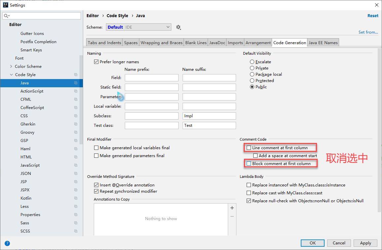Click the scheme copy icon beside HTML
The height and width of the screenshot is (250, 382).
[x=76, y=157]
